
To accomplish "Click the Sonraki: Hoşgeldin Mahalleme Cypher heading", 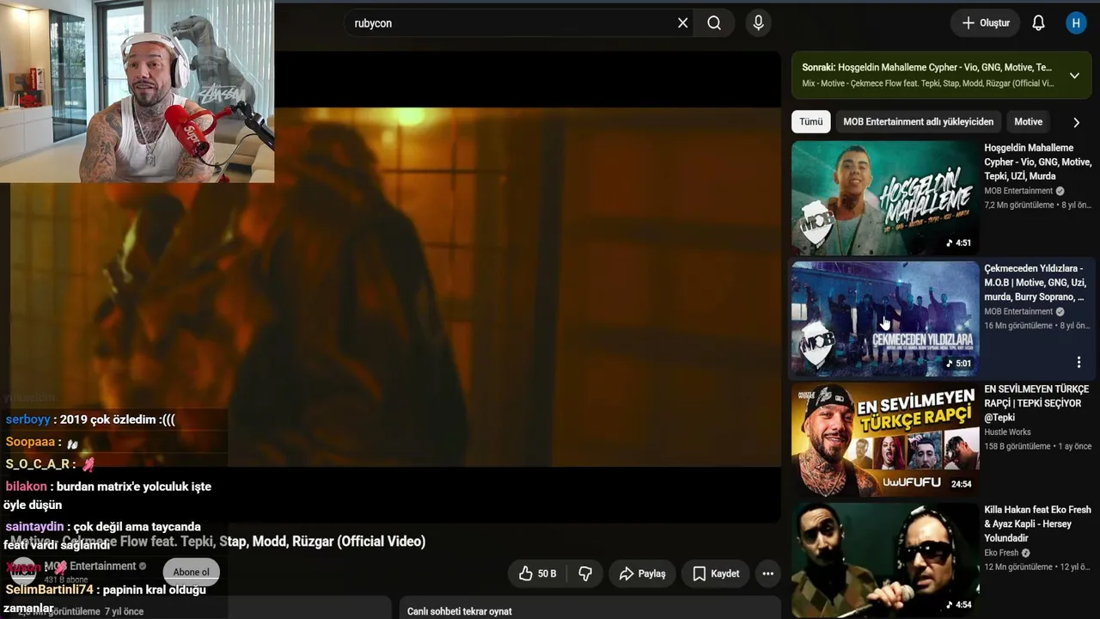I will (926, 67).
